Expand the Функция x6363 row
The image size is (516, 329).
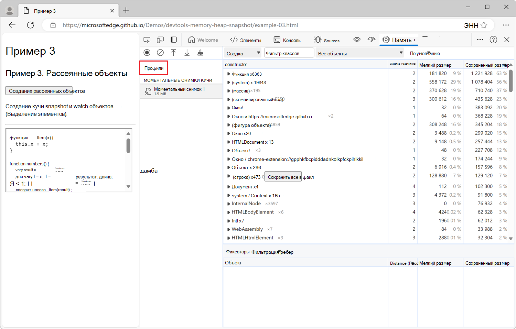(229, 74)
